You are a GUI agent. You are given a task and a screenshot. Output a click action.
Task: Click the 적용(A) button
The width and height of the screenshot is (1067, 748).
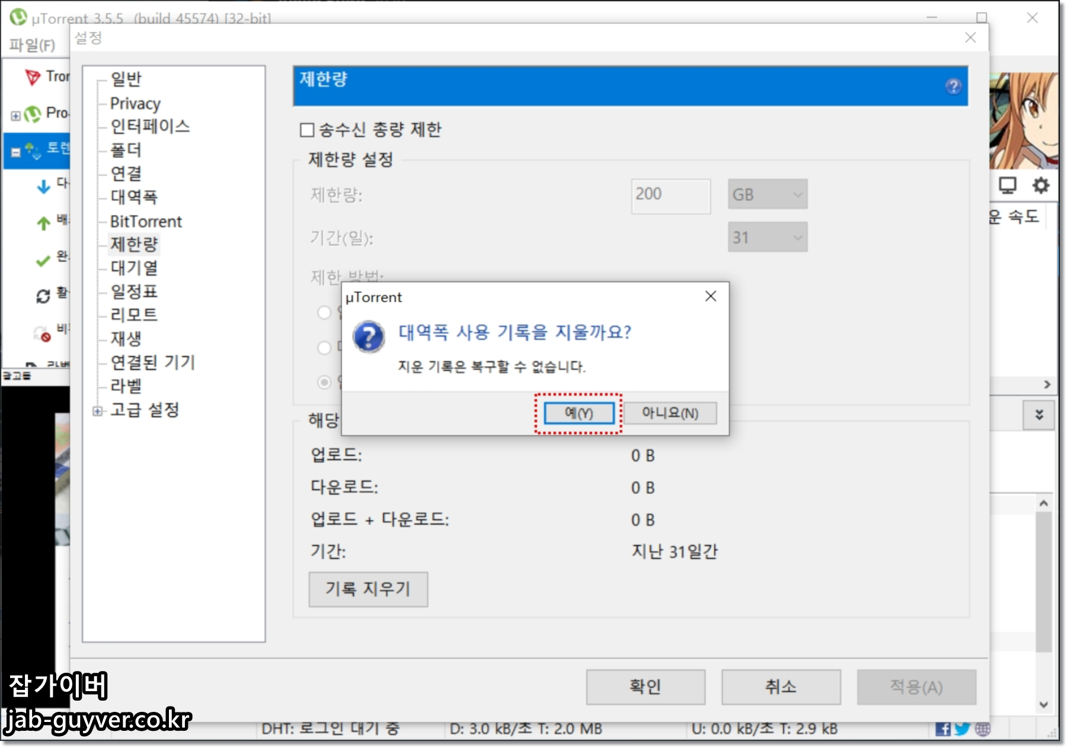(x=916, y=687)
